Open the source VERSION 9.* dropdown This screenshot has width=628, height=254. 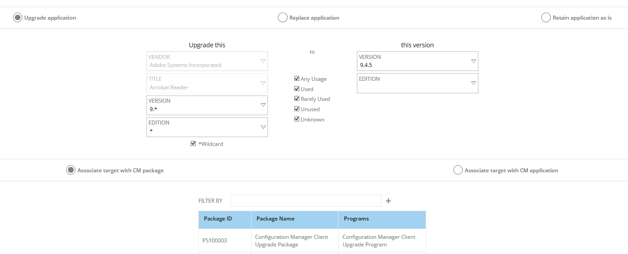[x=207, y=105]
